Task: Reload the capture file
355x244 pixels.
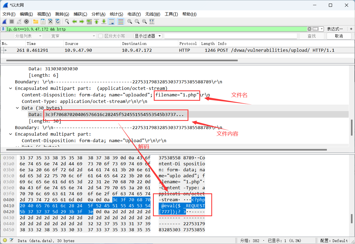Action: coord(58,22)
